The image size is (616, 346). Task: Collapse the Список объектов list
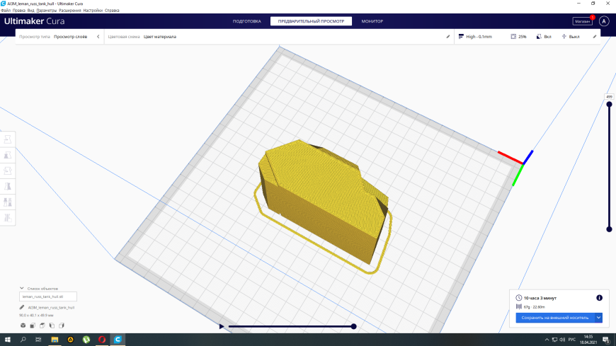pos(22,288)
